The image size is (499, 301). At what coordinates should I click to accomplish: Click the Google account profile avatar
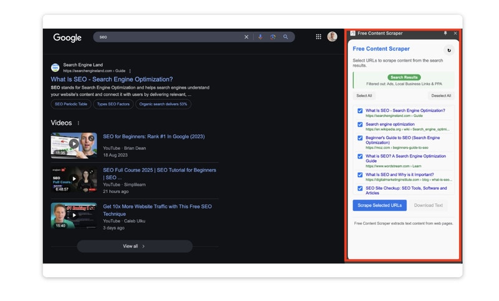pos(332,37)
